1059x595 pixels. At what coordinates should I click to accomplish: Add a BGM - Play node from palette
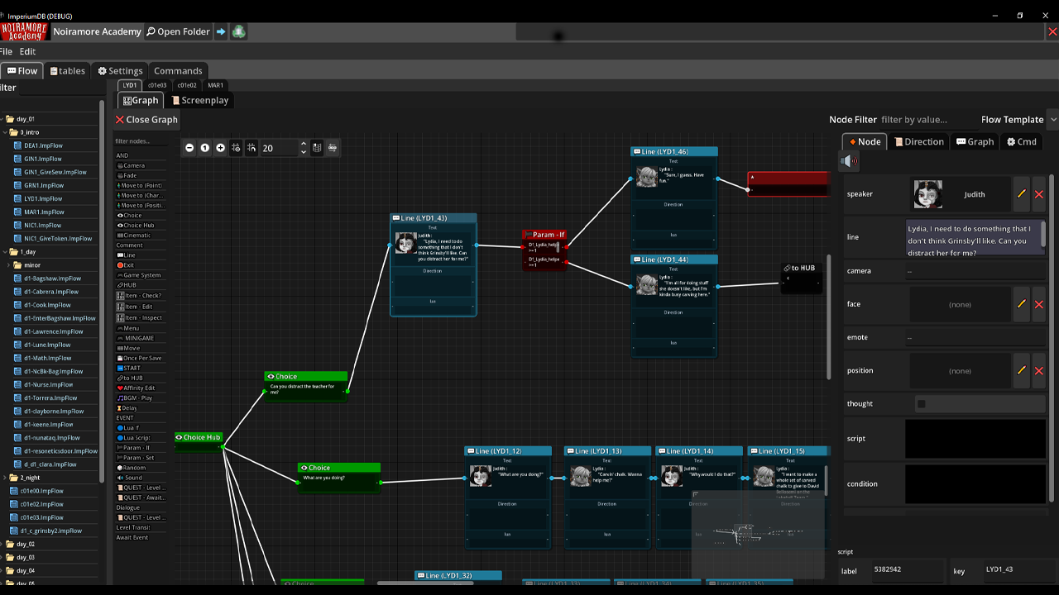click(x=140, y=397)
